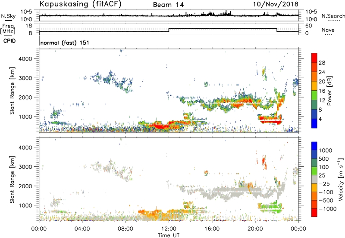This screenshot has width=345, height=238.
Task: Click the 'Freq. [MHz]' axis label
Action: [8, 29]
